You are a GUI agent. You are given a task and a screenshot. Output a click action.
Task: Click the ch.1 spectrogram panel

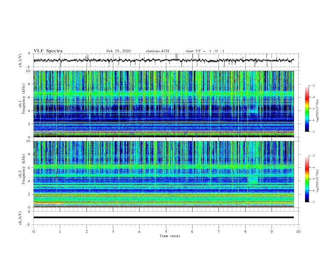pos(163,104)
